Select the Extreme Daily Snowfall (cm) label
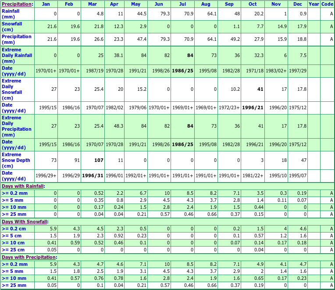Viewport: 335px width, 290px height. [x=12, y=90]
